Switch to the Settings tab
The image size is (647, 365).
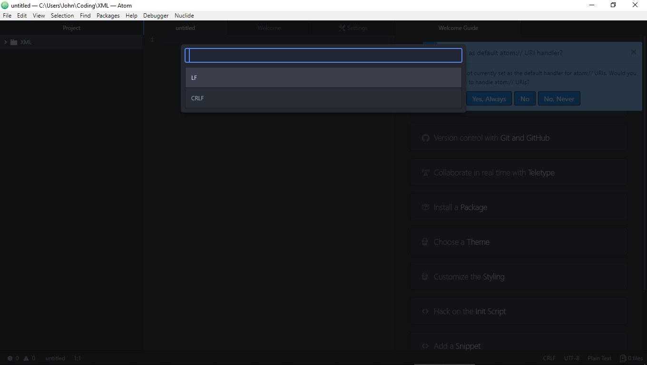tap(353, 28)
